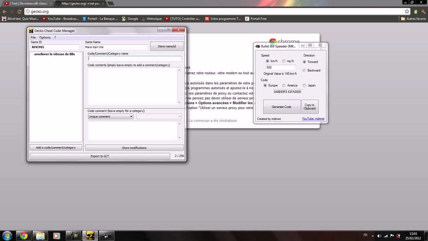The height and width of the screenshot is (241, 428).
Task: Click inside the Code contents text area
Action: pos(132,86)
